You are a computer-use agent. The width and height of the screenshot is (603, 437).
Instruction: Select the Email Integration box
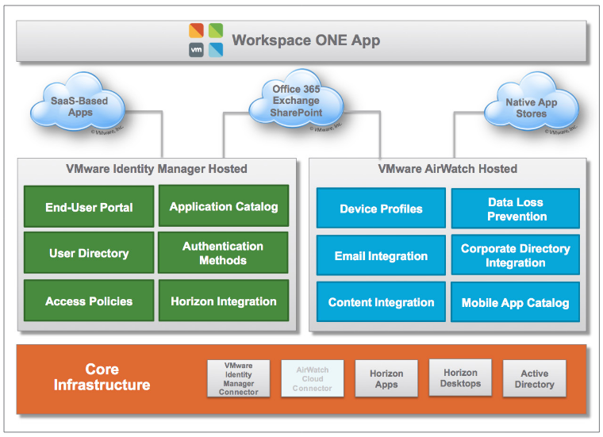click(x=381, y=255)
